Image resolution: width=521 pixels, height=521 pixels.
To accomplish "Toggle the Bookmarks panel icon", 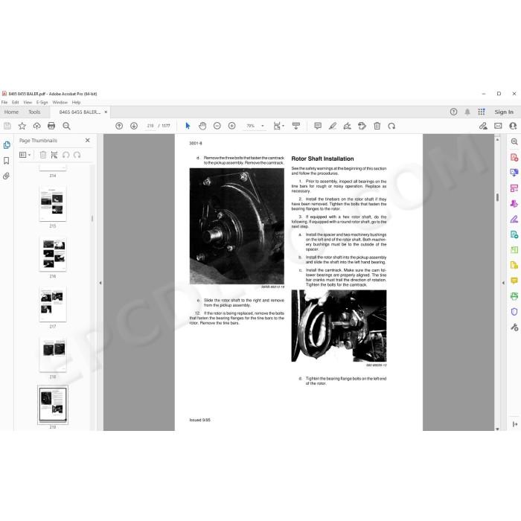I will coord(6,161).
